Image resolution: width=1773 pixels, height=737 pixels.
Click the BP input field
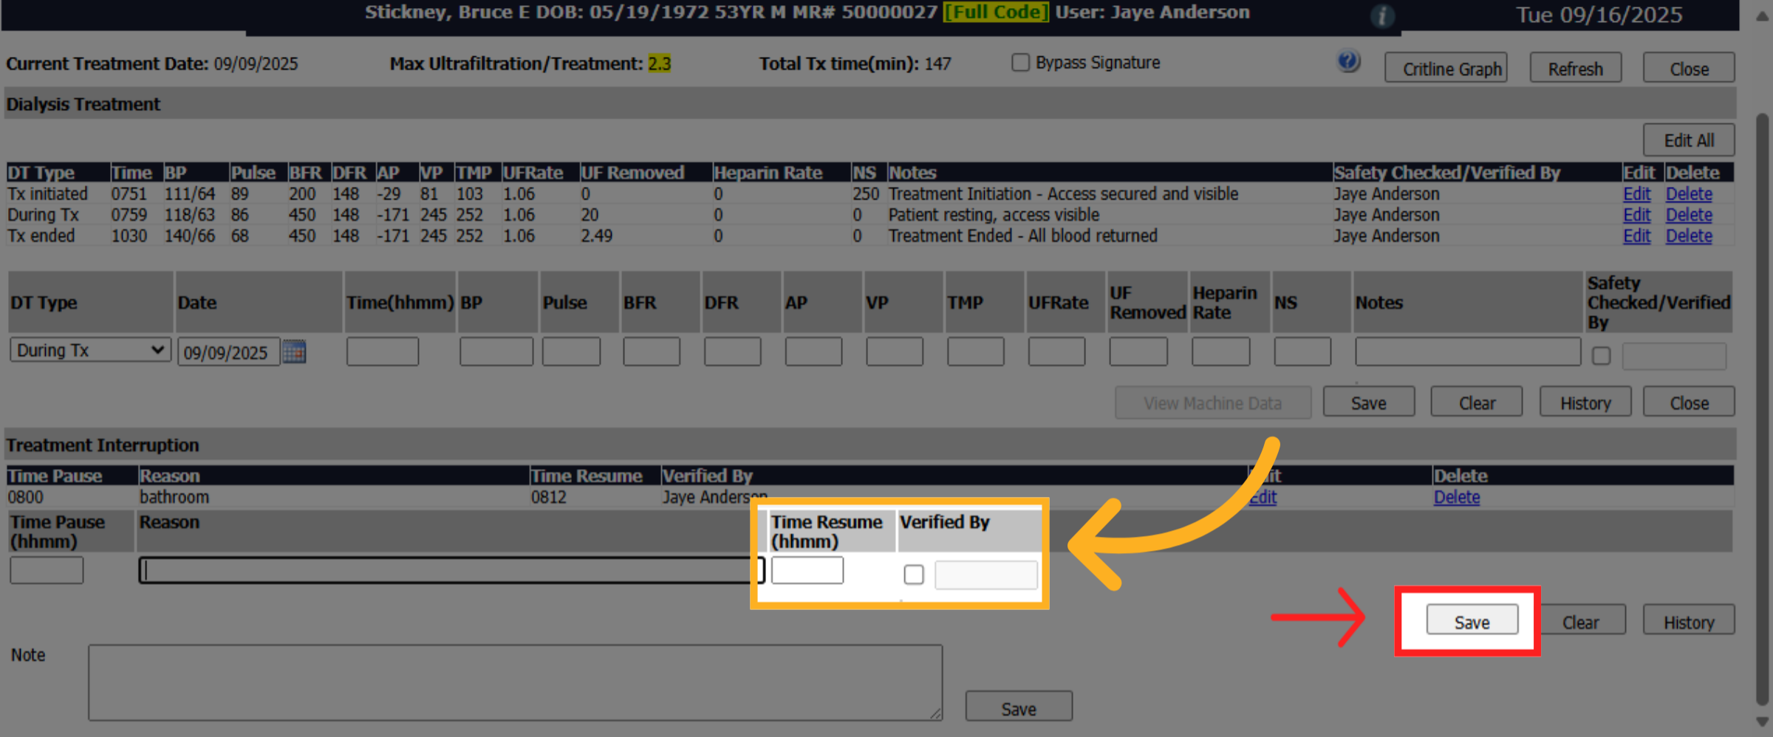[x=496, y=351]
